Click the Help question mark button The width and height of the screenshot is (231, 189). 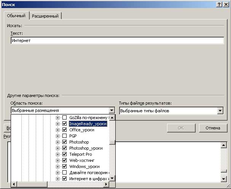(x=220, y=4)
